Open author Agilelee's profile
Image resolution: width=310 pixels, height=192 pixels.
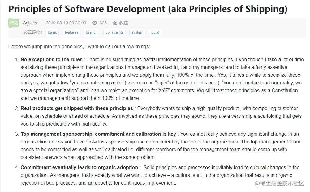pos(31,23)
